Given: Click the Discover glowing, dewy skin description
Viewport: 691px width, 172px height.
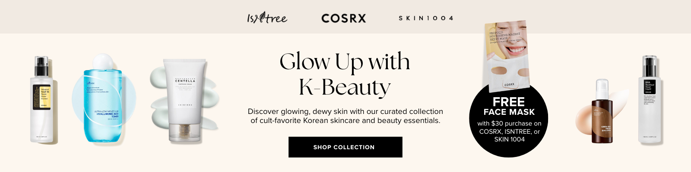Looking at the screenshot, I should click(x=345, y=116).
